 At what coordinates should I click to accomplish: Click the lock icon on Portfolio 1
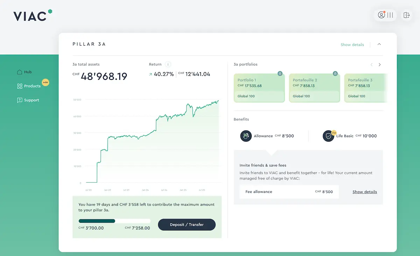tap(280, 74)
